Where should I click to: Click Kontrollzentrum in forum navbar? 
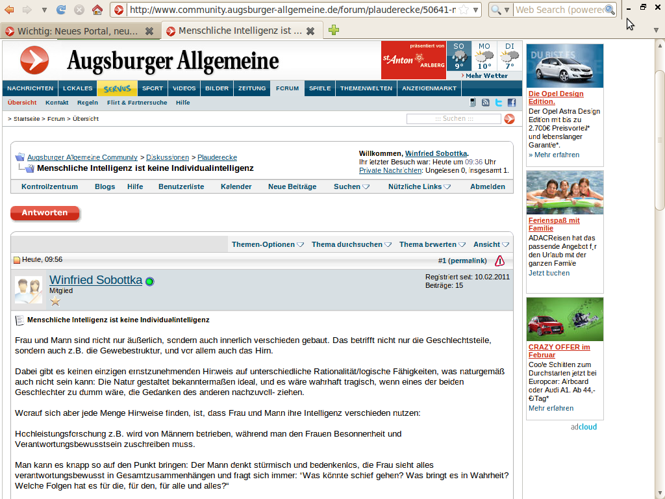(49, 186)
